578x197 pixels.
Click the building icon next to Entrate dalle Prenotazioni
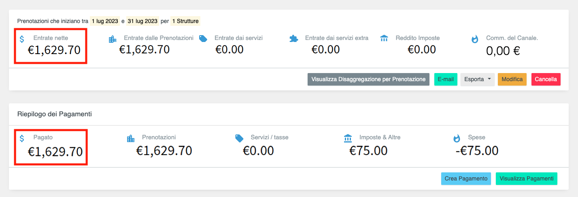tap(113, 39)
